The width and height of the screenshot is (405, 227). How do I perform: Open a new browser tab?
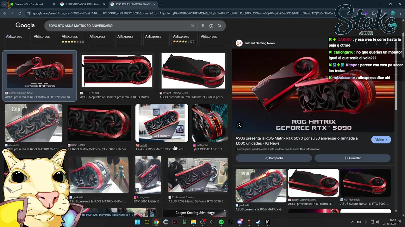click(x=162, y=4)
